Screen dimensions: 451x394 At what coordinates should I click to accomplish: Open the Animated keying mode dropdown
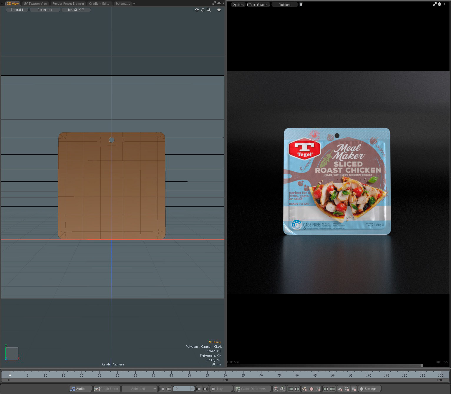coord(140,389)
